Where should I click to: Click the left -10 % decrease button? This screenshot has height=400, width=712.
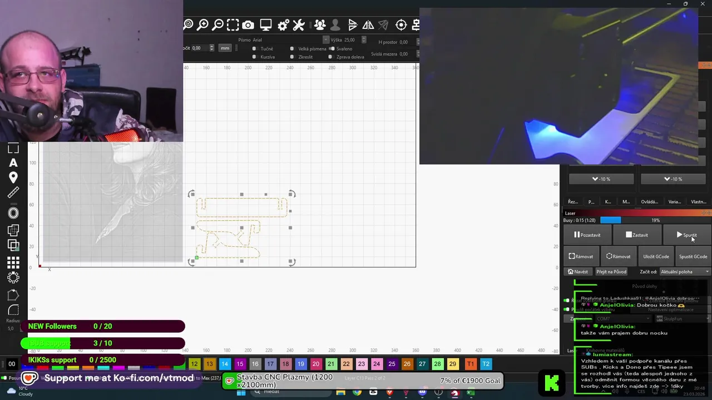[601, 179]
